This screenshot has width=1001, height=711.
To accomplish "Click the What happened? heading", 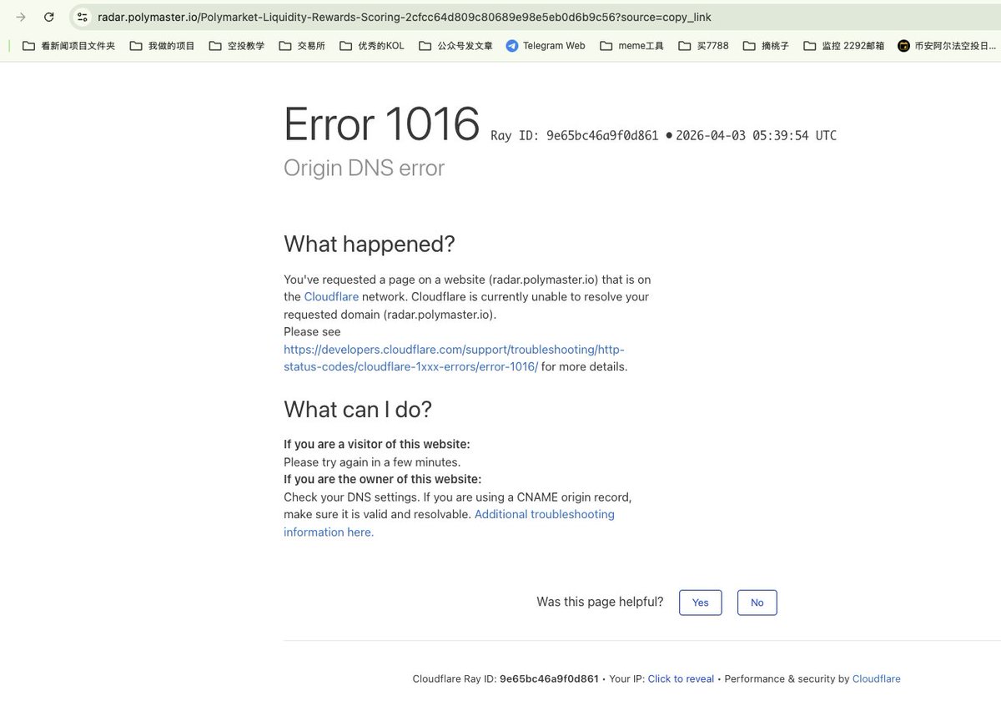I will pyautogui.click(x=370, y=245).
